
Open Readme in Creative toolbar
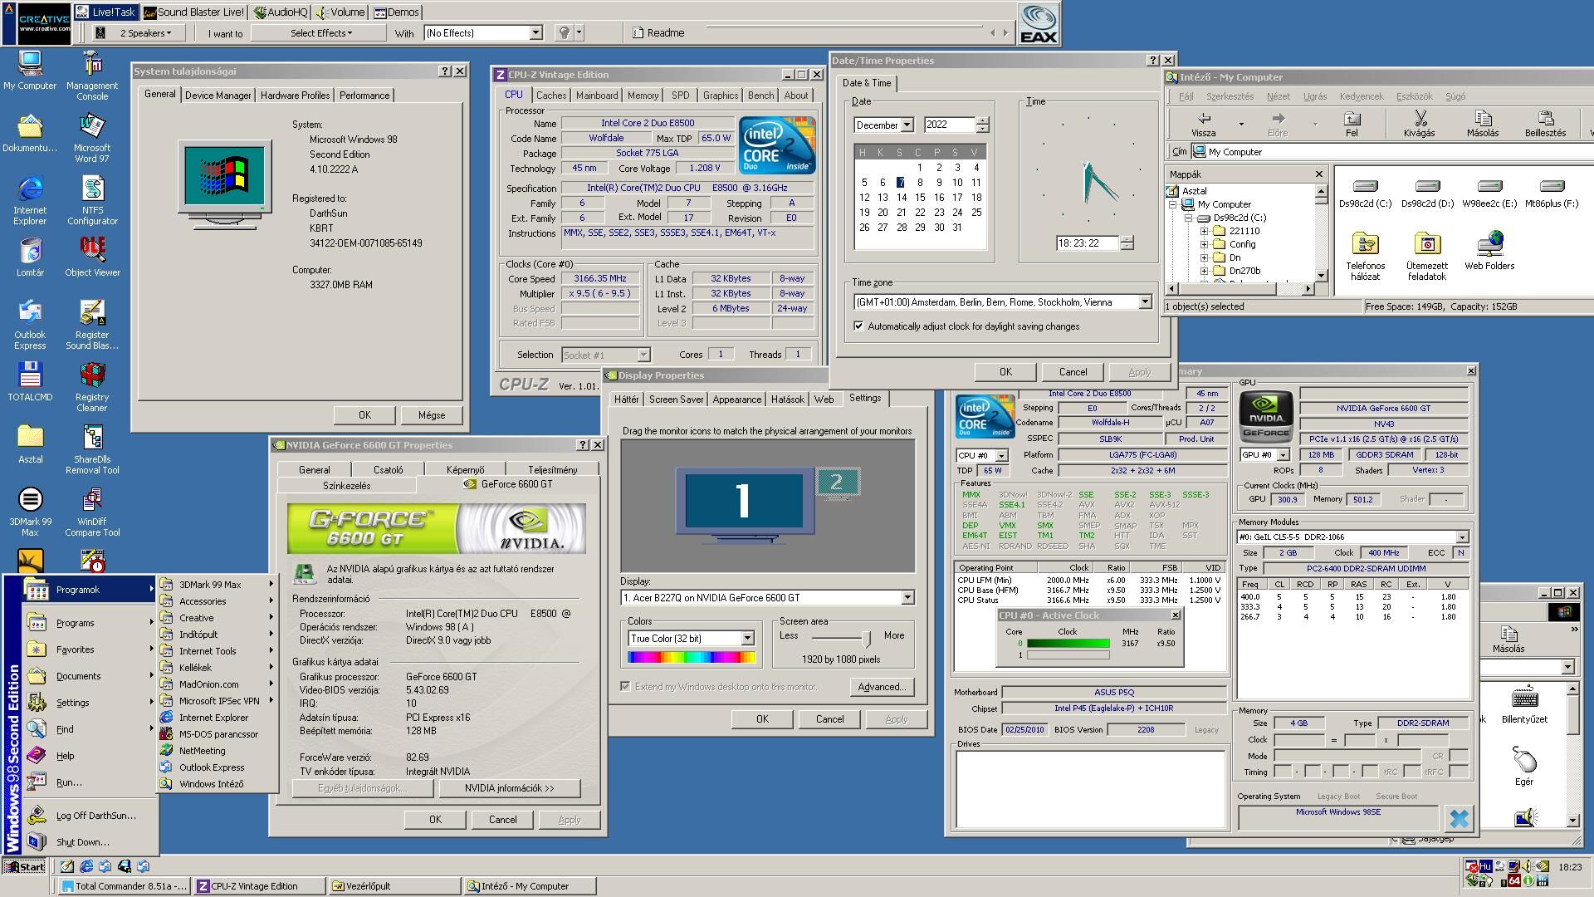coord(658,33)
